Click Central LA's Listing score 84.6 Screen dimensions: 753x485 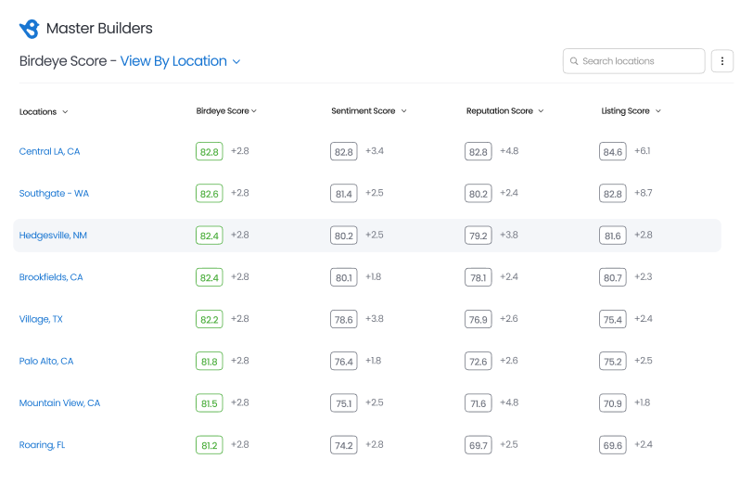click(613, 151)
